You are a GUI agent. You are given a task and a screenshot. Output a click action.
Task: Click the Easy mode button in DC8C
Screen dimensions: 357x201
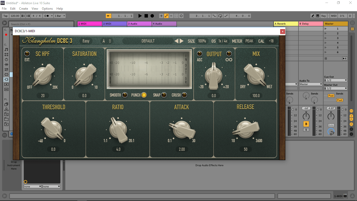click(x=86, y=41)
